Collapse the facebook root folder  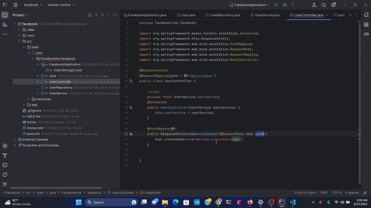click(x=15, y=24)
